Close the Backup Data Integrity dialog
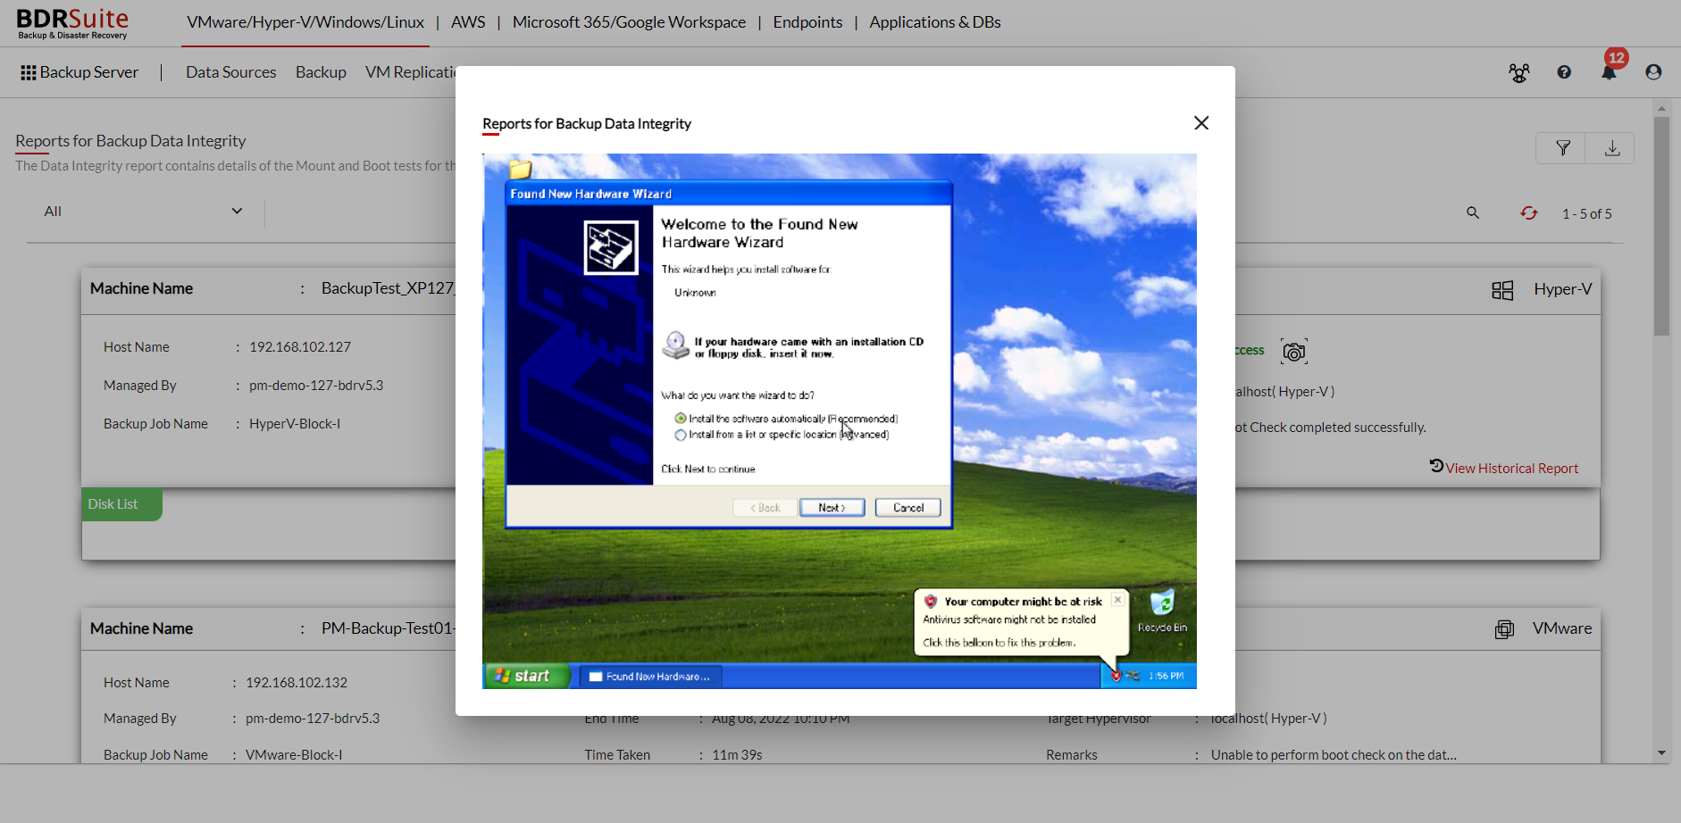 tap(1201, 123)
